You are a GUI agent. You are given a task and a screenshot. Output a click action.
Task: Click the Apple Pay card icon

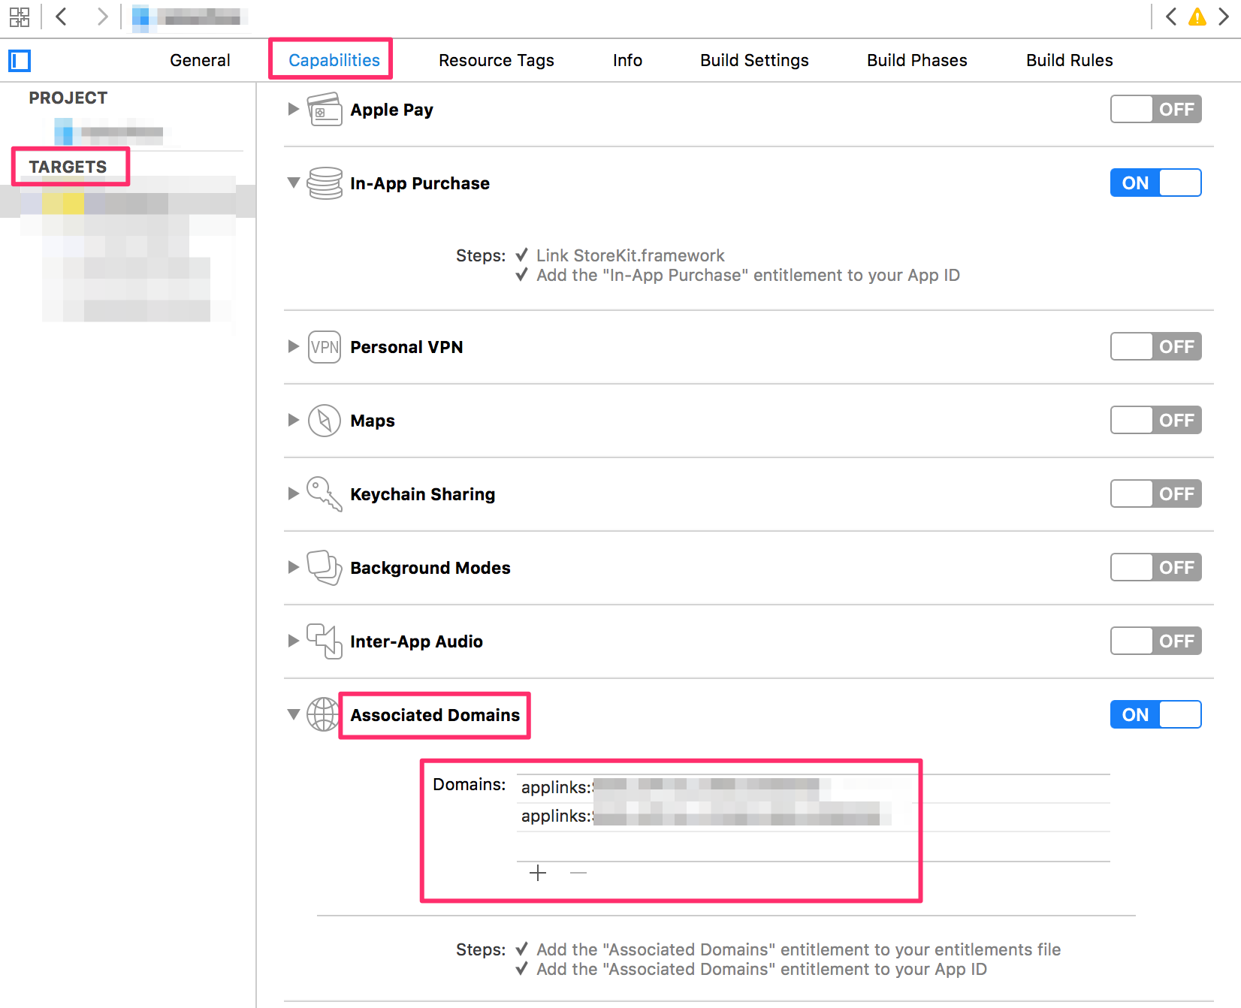point(325,110)
